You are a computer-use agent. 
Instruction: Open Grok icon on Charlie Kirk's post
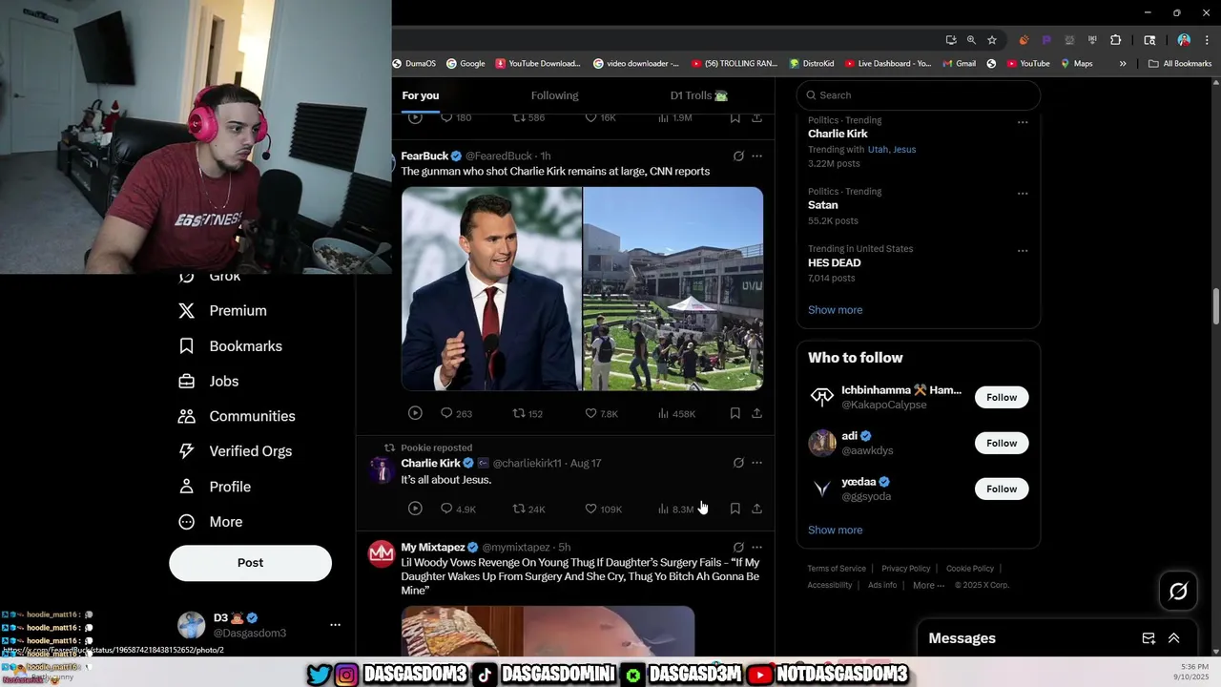pyautogui.click(x=738, y=463)
